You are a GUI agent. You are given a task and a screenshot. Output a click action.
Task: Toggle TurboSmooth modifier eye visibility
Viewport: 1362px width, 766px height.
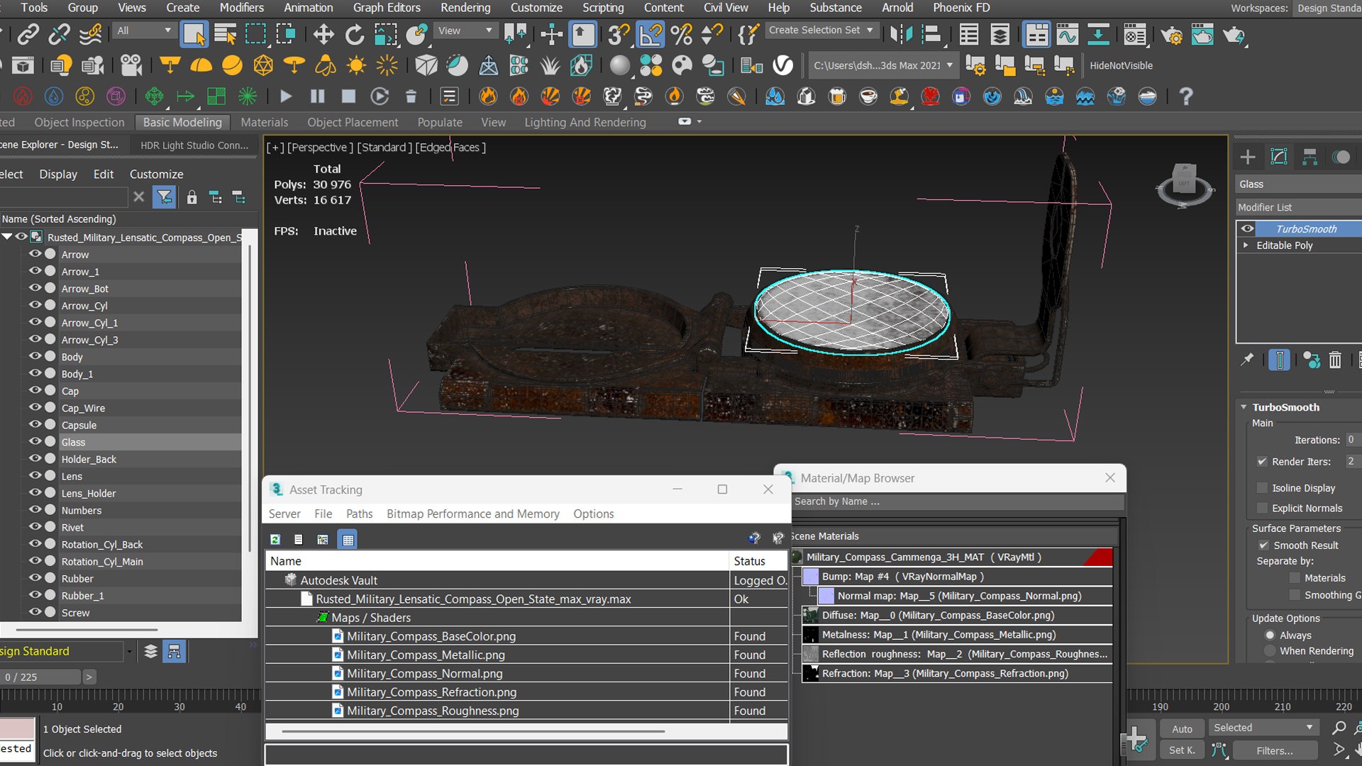point(1247,228)
